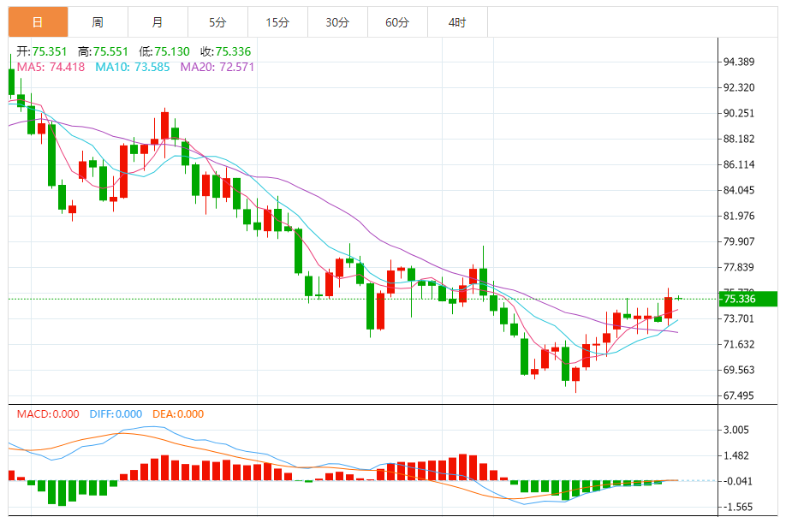
Task: Click the 低:75.130 low price
Action: [164, 51]
